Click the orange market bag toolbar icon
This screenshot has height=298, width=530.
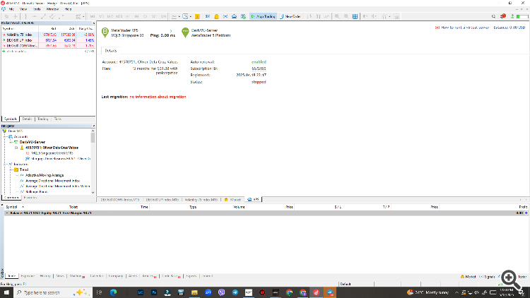(x=216, y=16)
